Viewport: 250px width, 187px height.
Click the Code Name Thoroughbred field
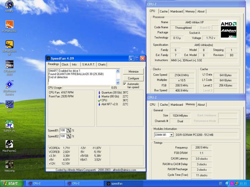pyautogui.click(x=183, y=28)
